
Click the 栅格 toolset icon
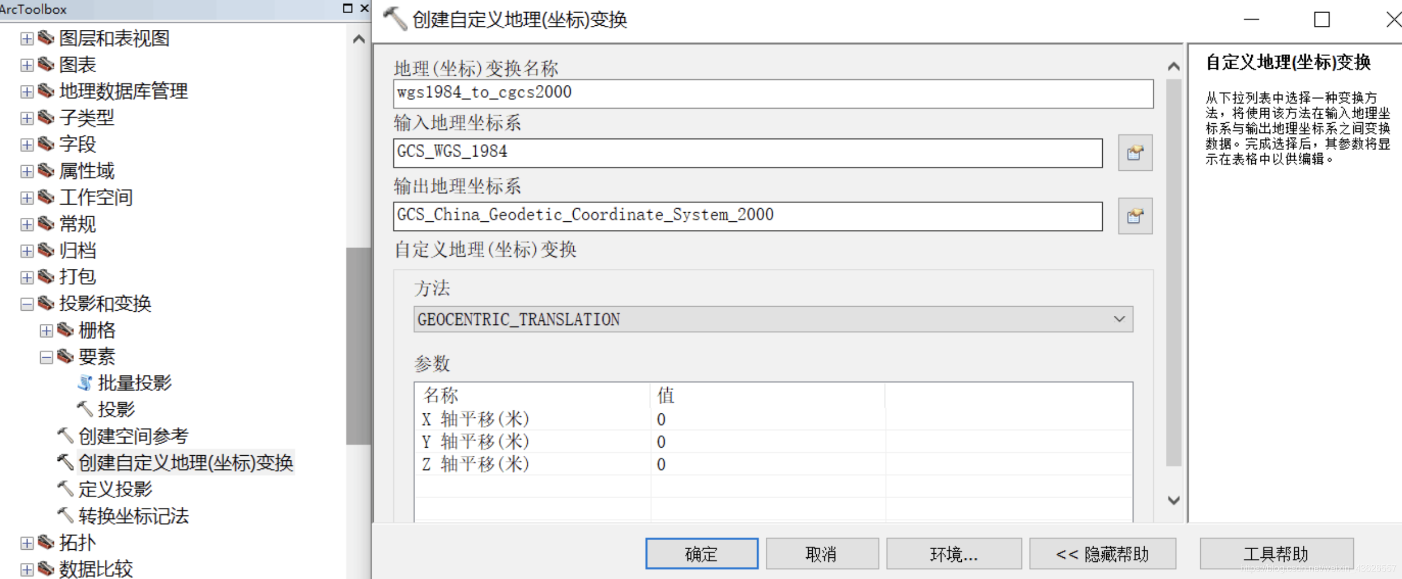[x=65, y=330]
